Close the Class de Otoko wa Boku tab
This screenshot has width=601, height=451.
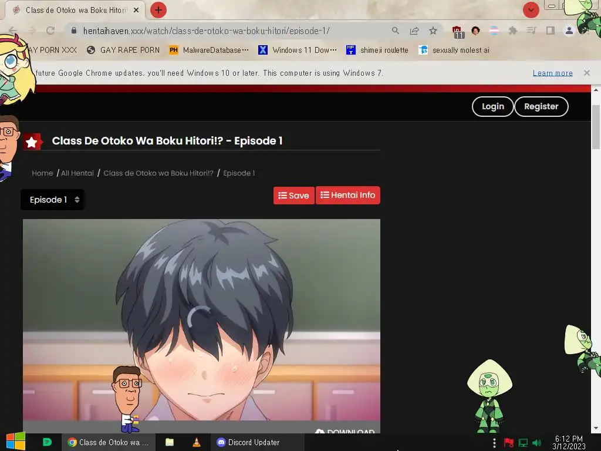point(136,11)
